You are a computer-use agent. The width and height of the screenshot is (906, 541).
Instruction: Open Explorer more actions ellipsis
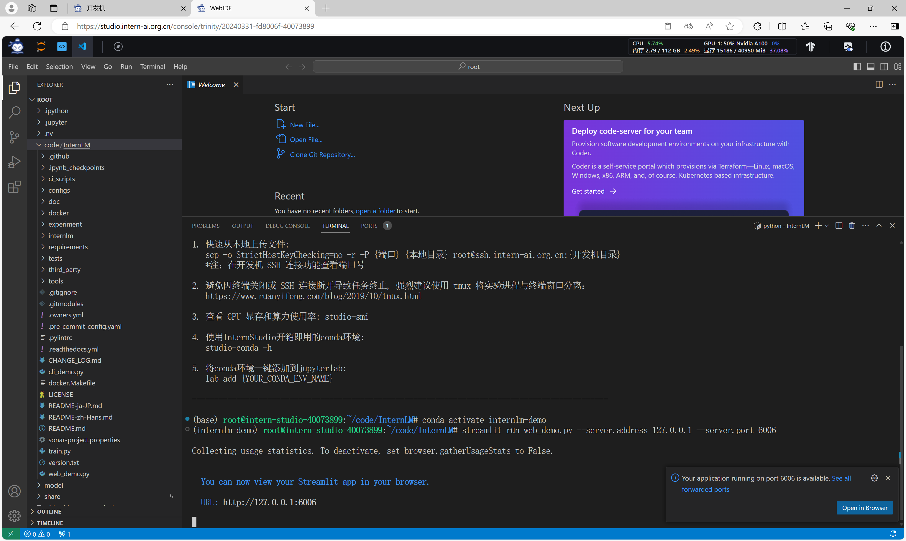pos(170,85)
